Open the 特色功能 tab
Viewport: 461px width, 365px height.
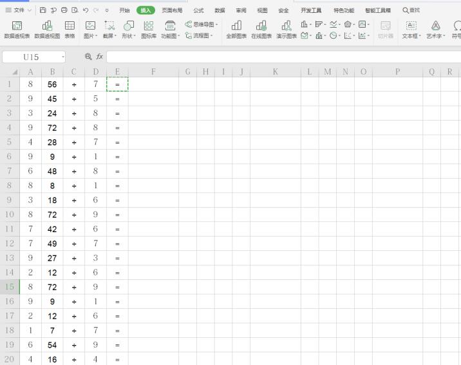(x=344, y=10)
